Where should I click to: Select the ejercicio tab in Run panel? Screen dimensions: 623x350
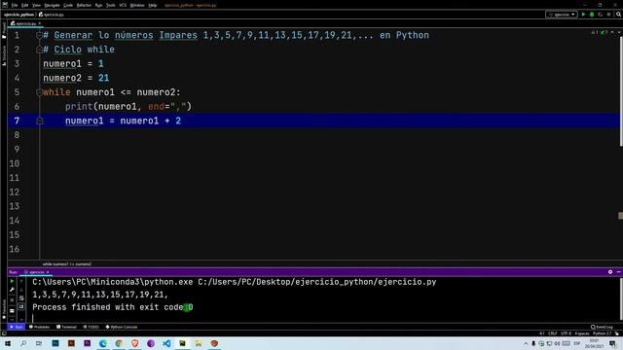35,272
